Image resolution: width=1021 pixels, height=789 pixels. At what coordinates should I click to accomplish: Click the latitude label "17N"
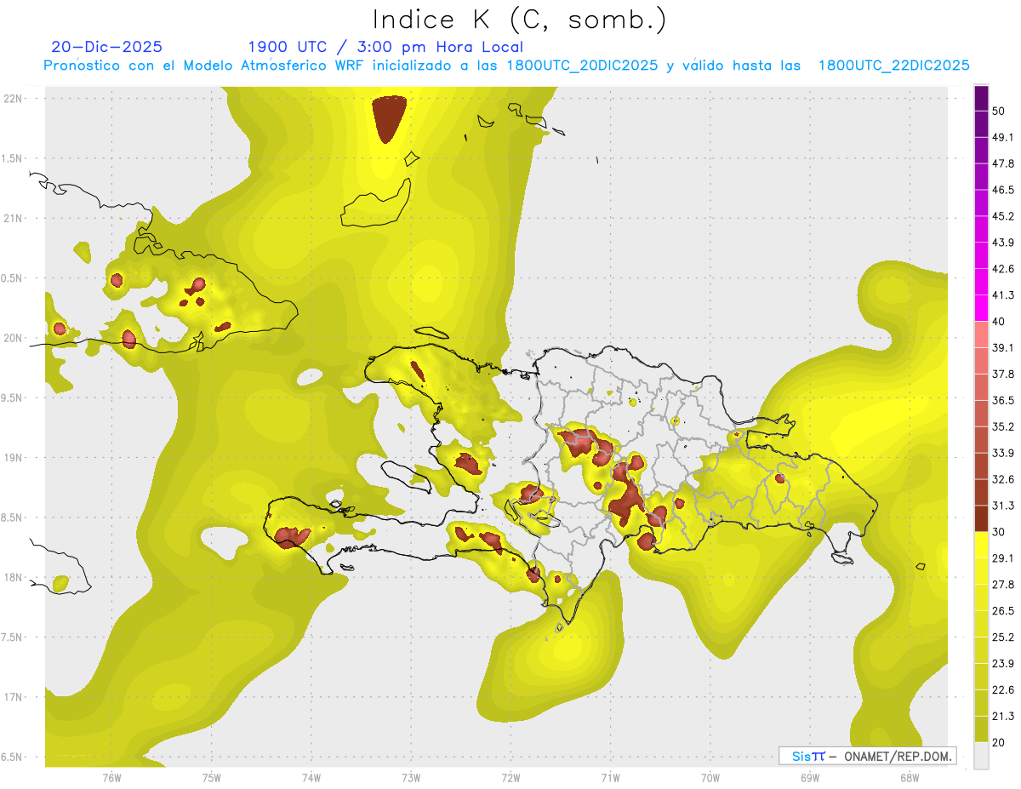click(13, 697)
